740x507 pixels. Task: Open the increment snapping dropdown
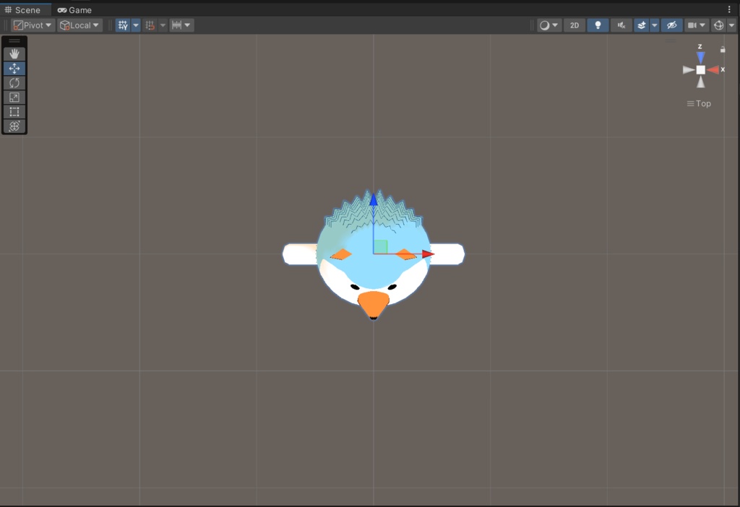pyautogui.click(x=181, y=25)
